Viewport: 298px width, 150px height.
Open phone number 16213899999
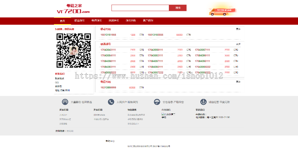point(108,87)
